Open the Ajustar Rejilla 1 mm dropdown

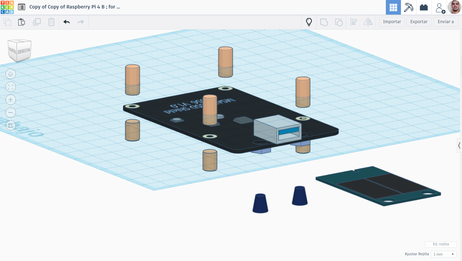coord(444,254)
